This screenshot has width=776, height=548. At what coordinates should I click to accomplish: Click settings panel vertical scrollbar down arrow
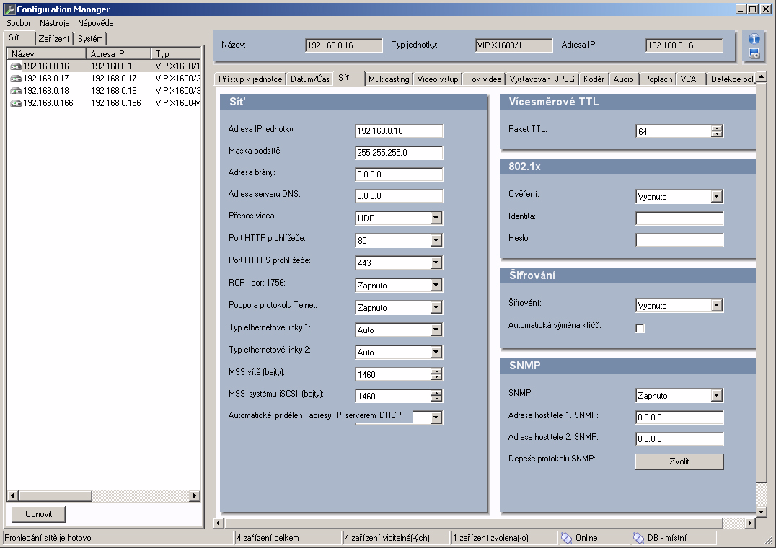pos(762,511)
